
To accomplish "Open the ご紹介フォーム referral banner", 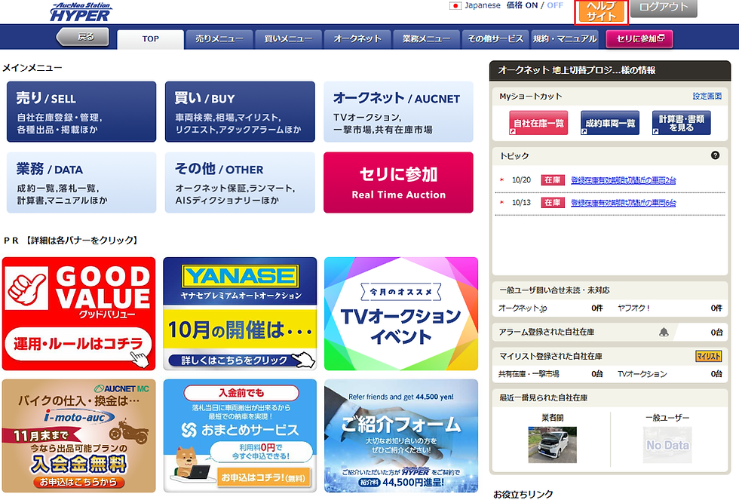I will tap(401, 436).
